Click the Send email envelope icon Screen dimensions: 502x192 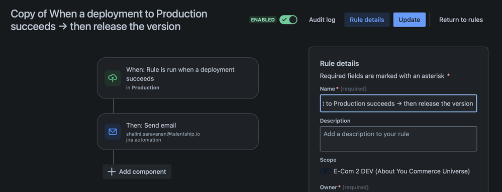tap(113, 132)
